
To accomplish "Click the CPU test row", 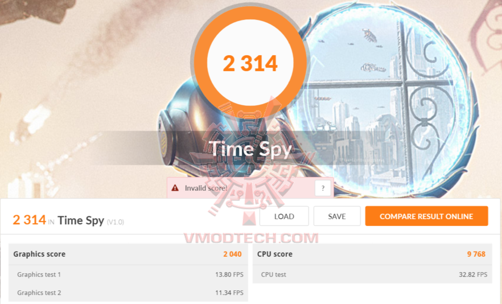I will 372,274.
